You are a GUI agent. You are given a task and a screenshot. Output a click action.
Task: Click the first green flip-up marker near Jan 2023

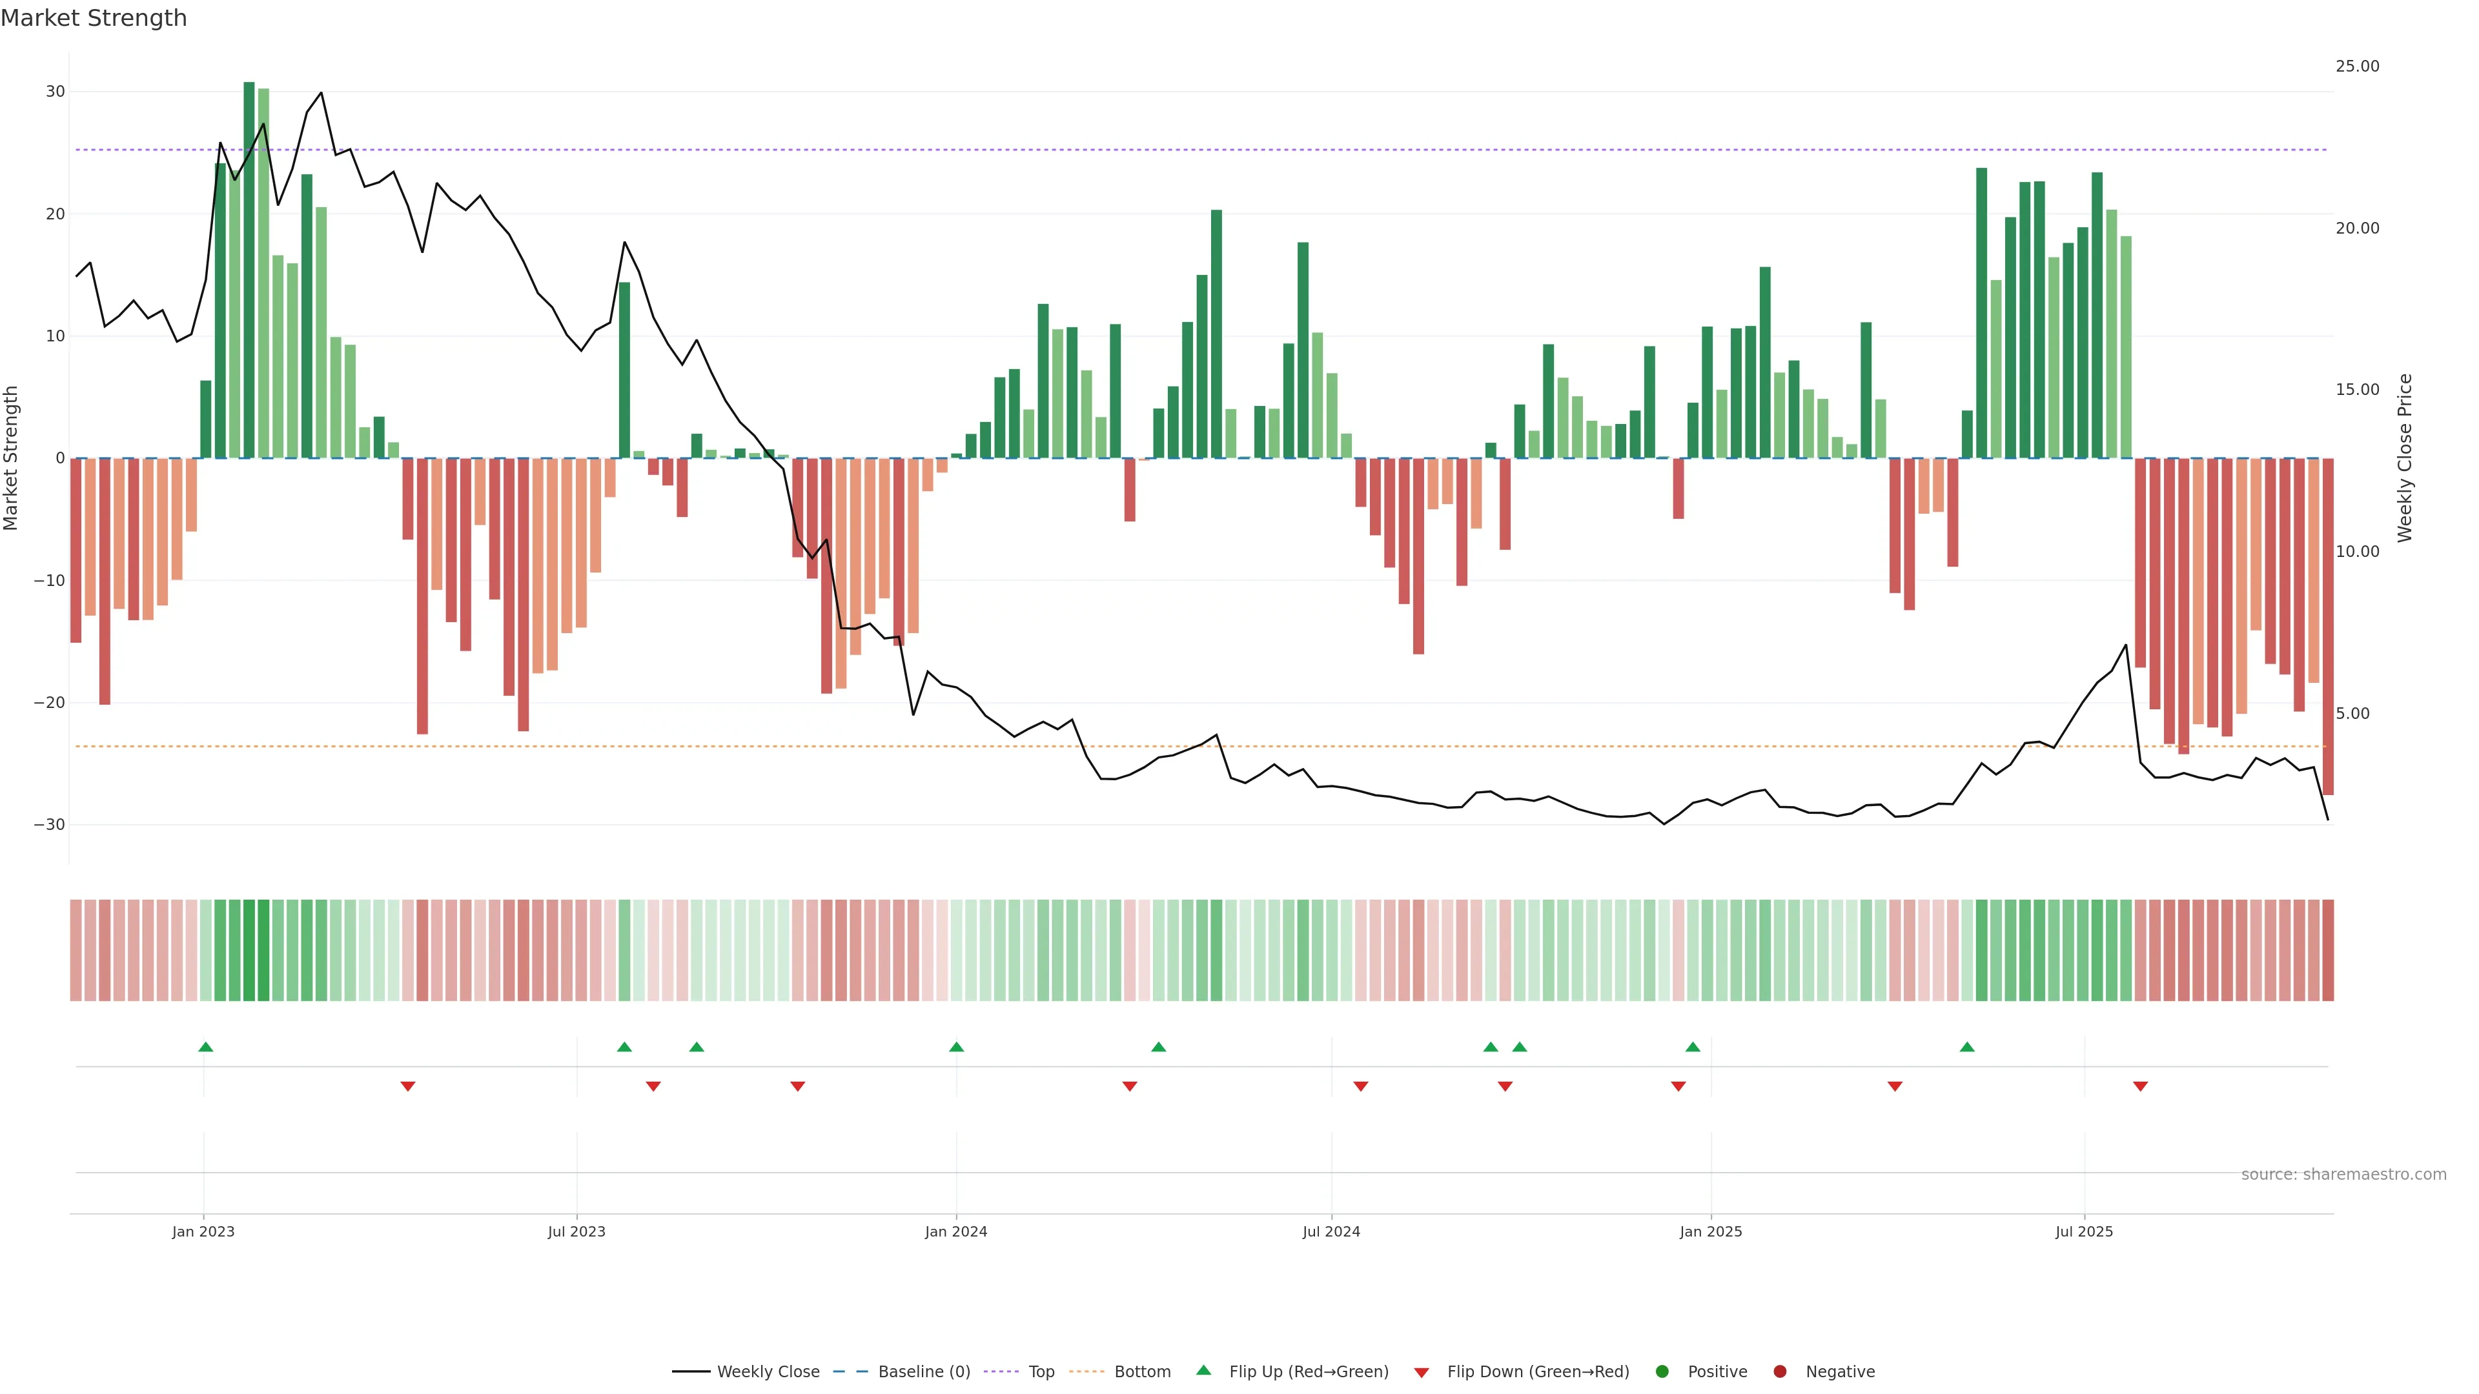pyautogui.click(x=205, y=1047)
